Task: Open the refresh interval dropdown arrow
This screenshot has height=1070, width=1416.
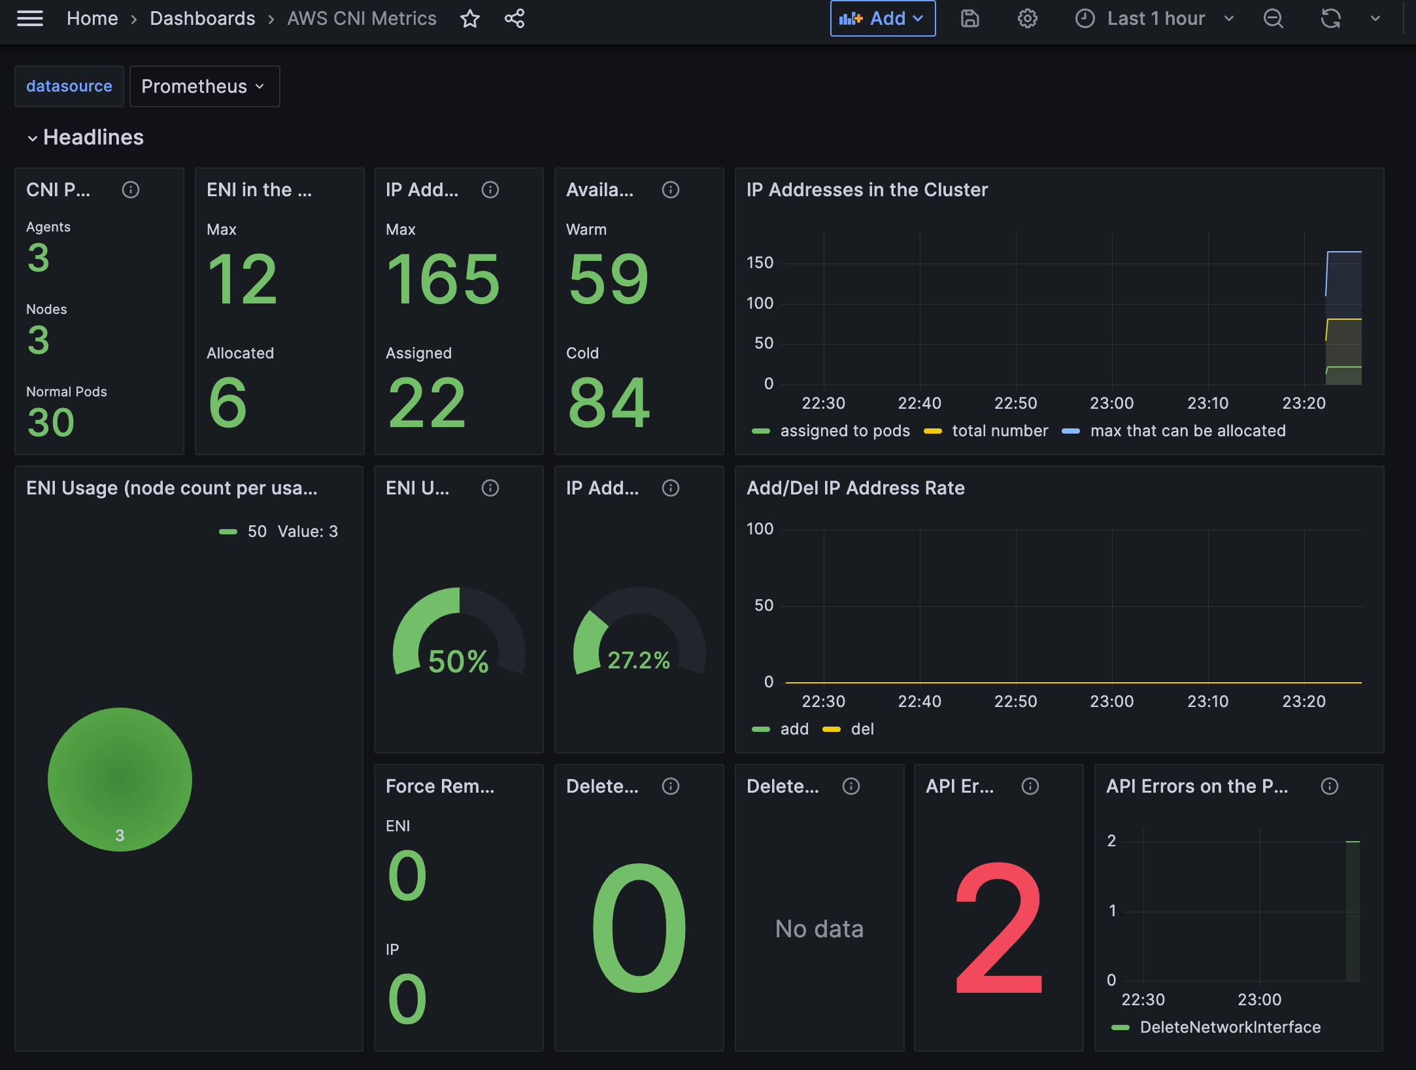Action: [x=1375, y=18]
